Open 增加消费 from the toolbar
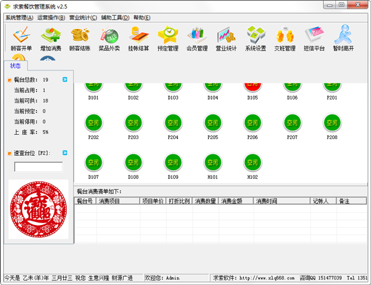The width and height of the screenshot is (371, 285). (50, 37)
